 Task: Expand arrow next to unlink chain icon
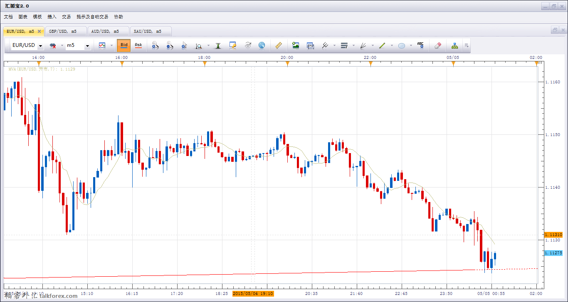tap(62, 46)
